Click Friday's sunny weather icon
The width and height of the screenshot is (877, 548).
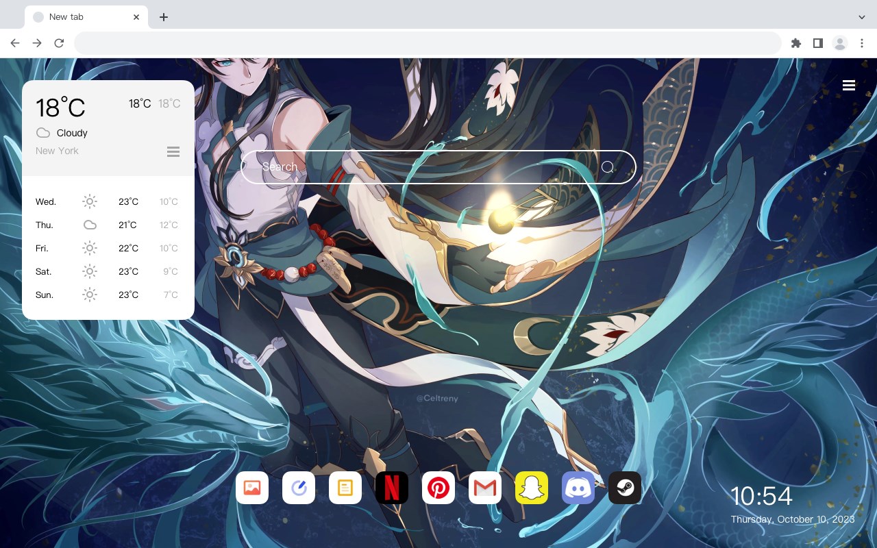pyautogui.click(x=90, y=248)
